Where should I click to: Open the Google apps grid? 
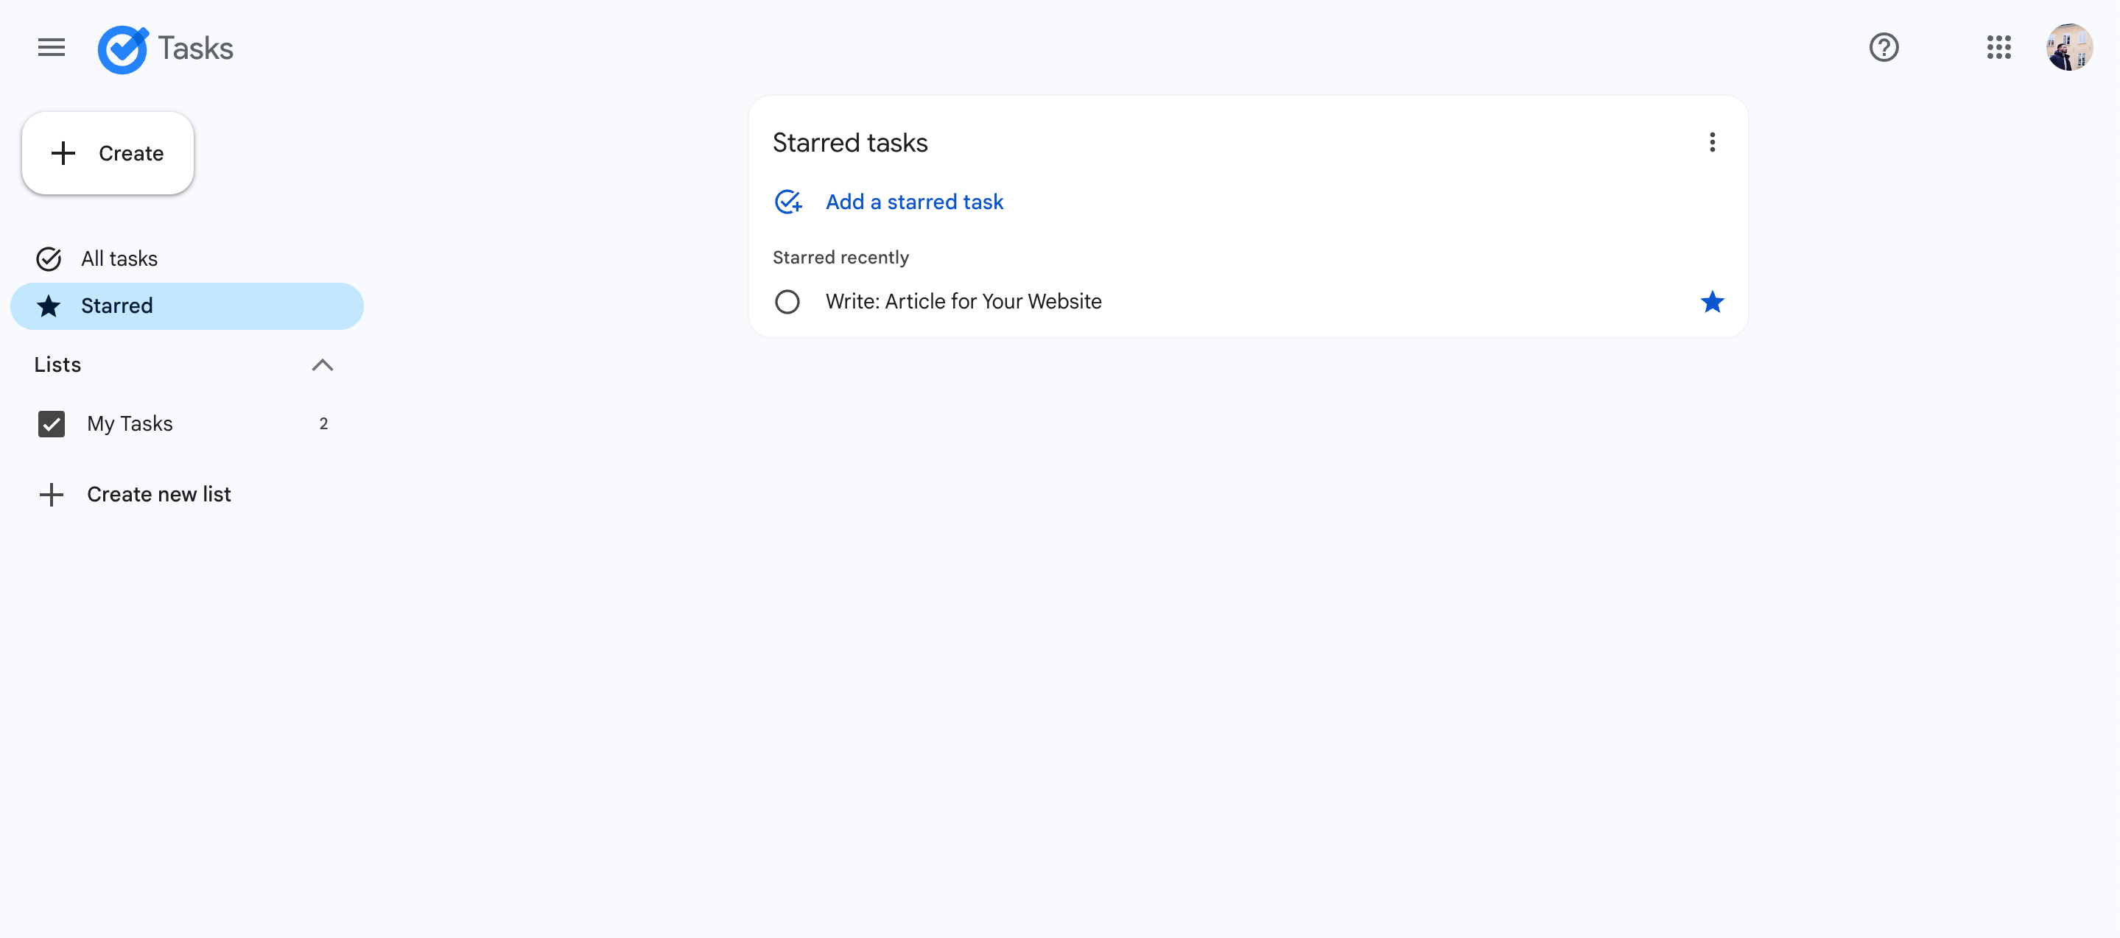coord(1999,48)
